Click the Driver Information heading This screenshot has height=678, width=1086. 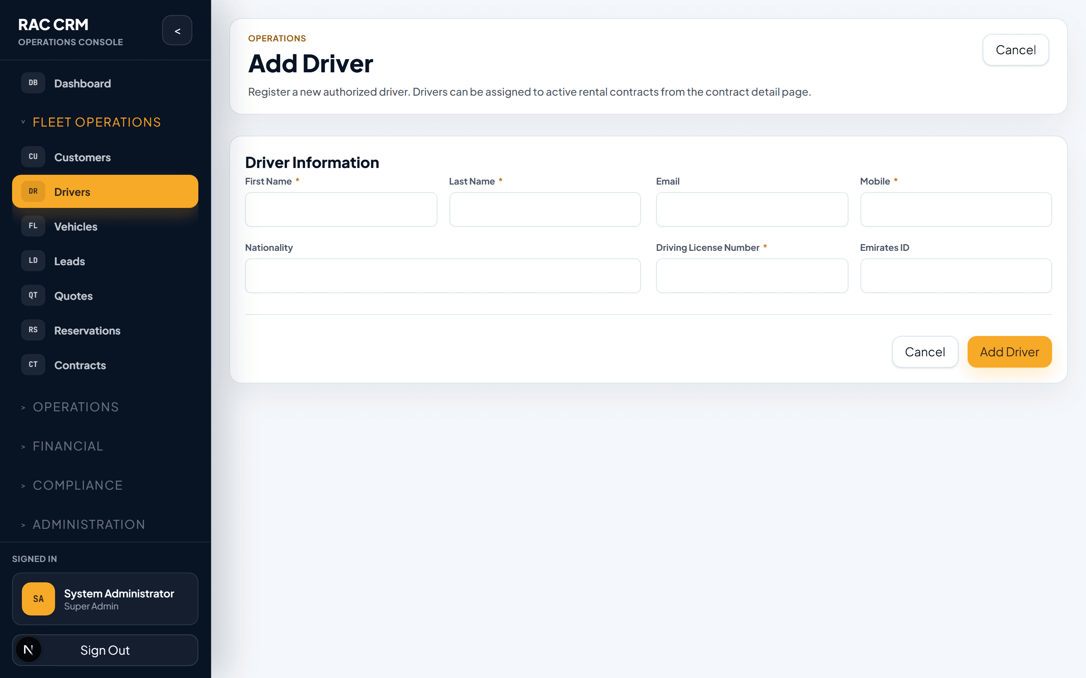tap(312, 162)
